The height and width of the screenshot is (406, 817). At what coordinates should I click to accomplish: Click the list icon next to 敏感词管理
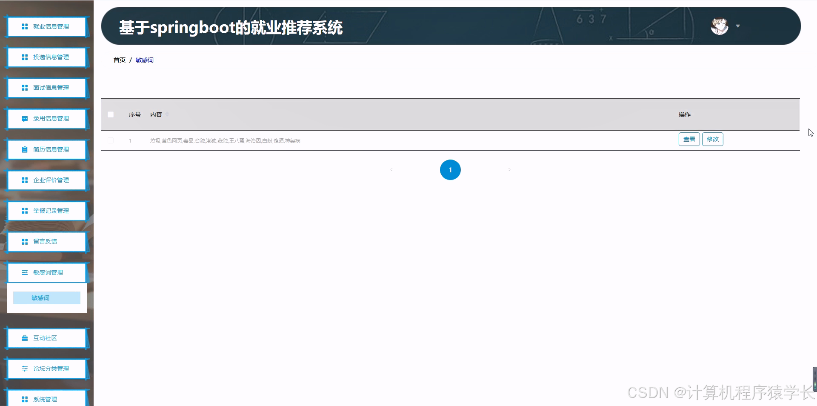[24, 272]
